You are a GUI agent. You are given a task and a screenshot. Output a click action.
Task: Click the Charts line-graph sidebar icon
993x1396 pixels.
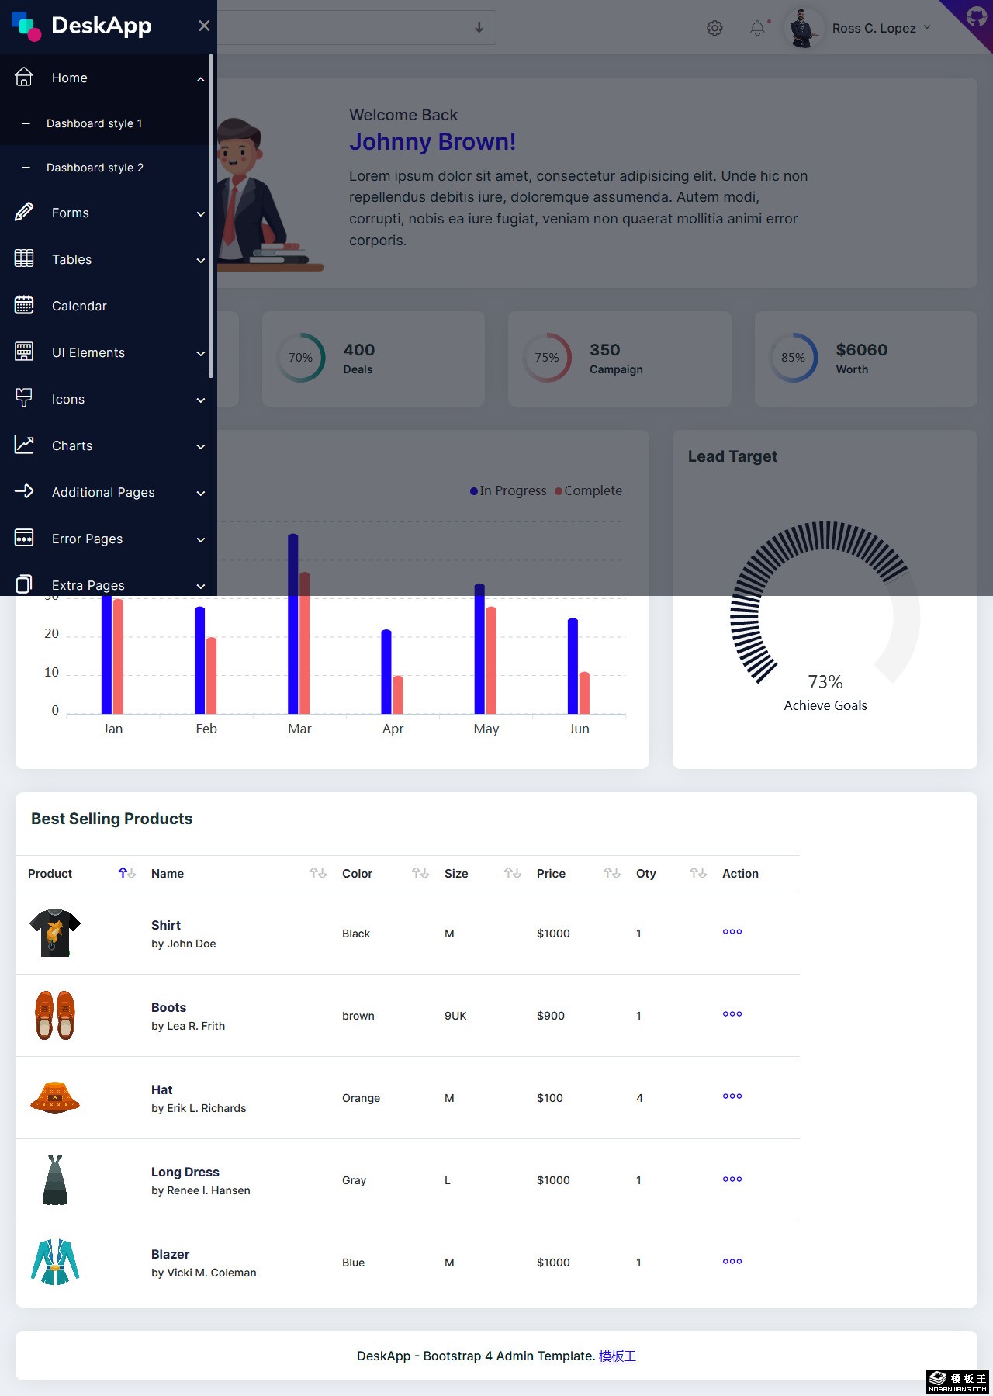coord(24,445)
